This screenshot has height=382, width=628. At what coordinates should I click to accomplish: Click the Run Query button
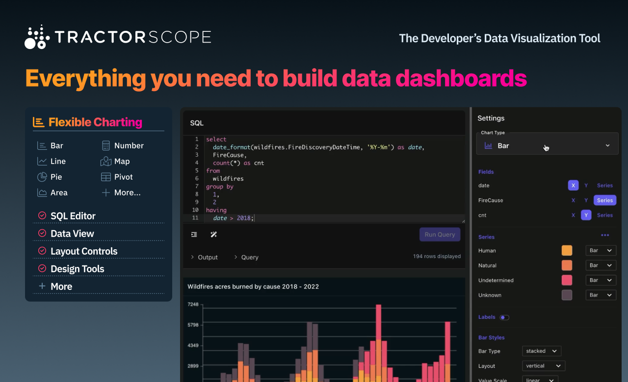[x=440, y=235]
